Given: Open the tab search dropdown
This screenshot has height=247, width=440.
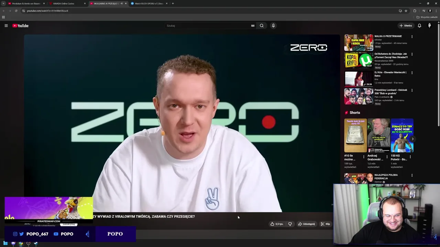Looking at the screenshot, I should pyautogui.click(x=3, y=3).
